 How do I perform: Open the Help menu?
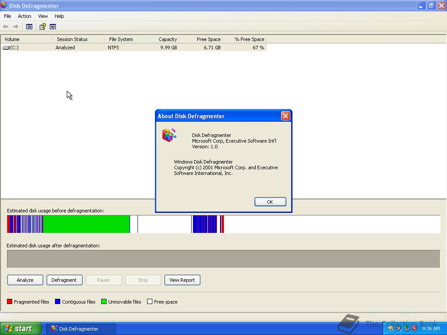click(x=59, y=16)
